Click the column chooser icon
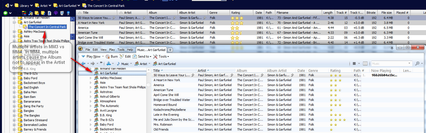The height and width of the screenshot is (133, 426). coord(365,64)
